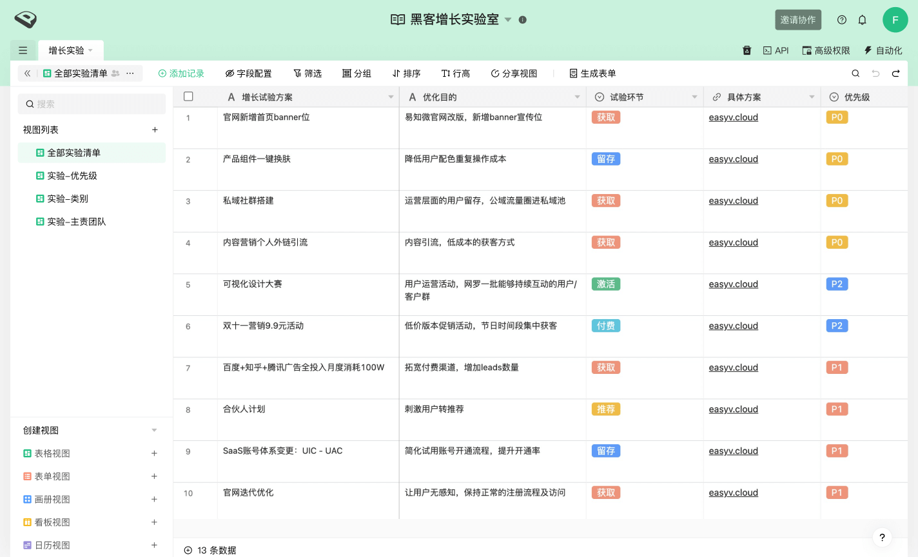Add a new 看板视图 with plus icon
Viewport: 918px width, 557px height.
tap(154, 522)
